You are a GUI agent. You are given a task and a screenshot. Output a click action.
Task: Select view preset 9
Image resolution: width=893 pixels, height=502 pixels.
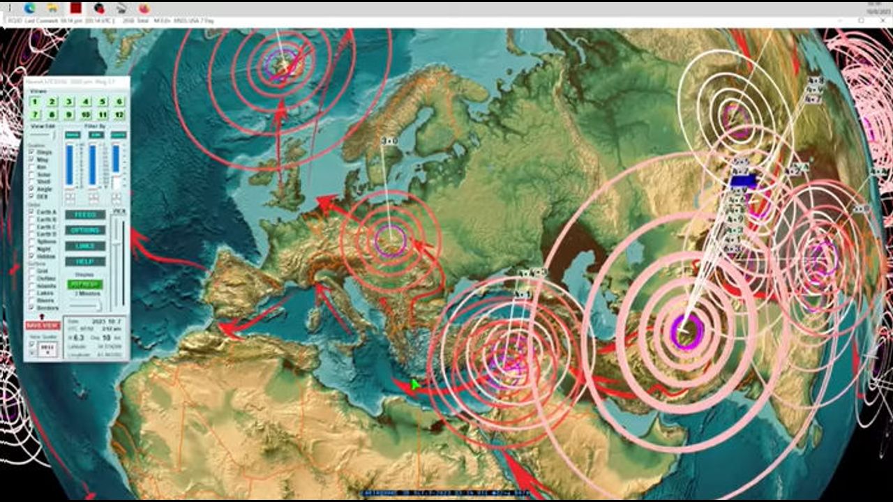[68, 114]
